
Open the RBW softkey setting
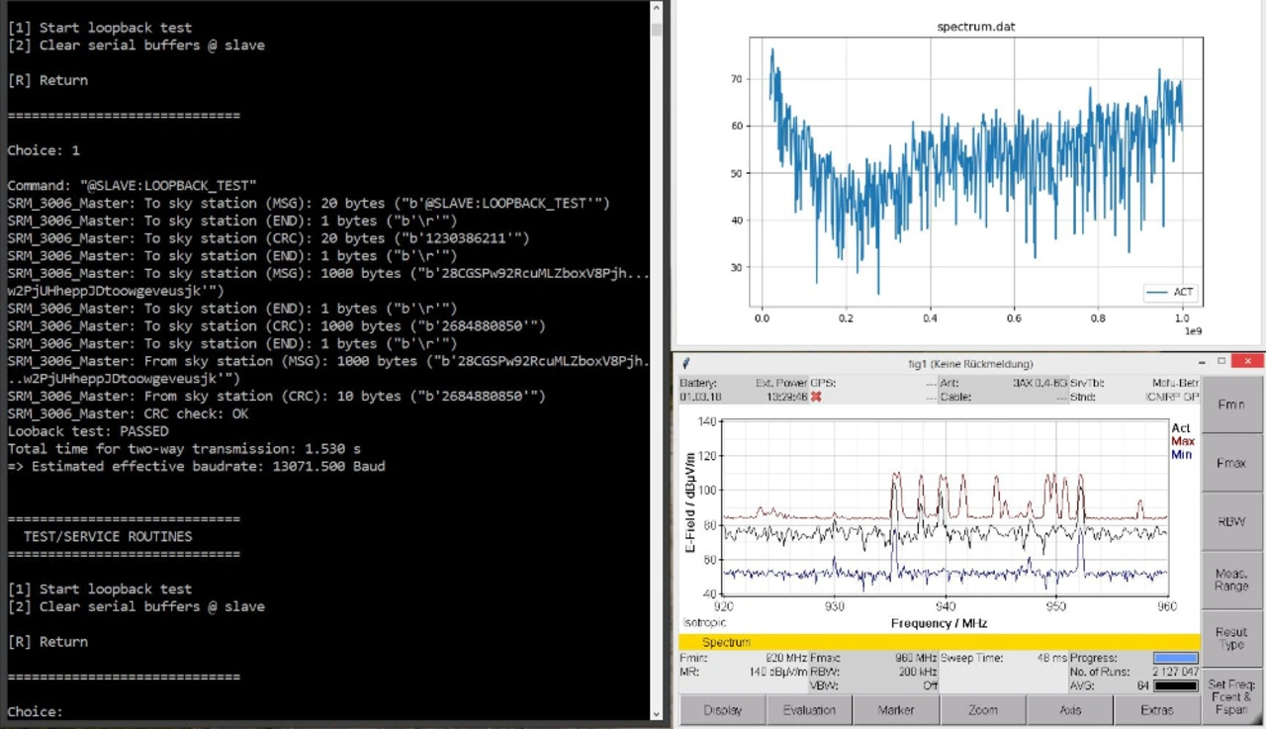point(1231,521)
